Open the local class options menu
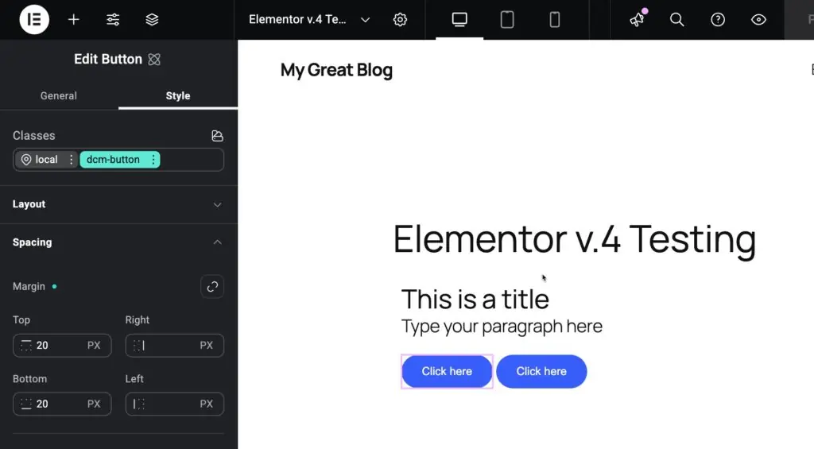The height and width of the screenshot is (449, 814). coord(71,160)
